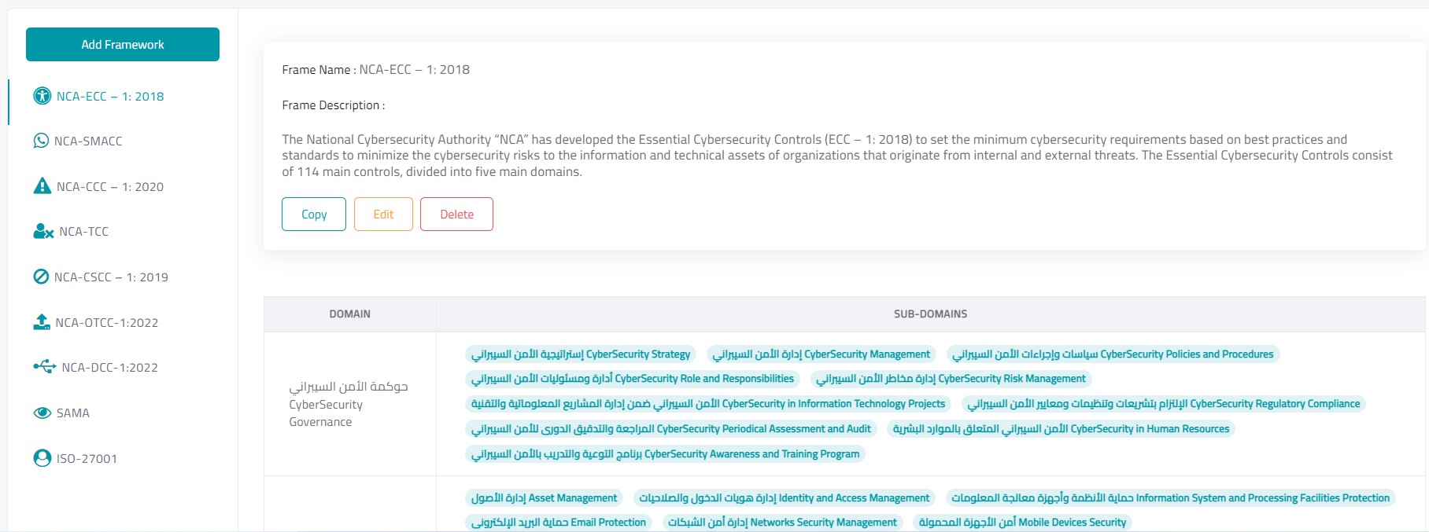The image size is (1429, 532).
Task: Open the NCA-SMACC framework entry
Action: (x=88, y=141)
